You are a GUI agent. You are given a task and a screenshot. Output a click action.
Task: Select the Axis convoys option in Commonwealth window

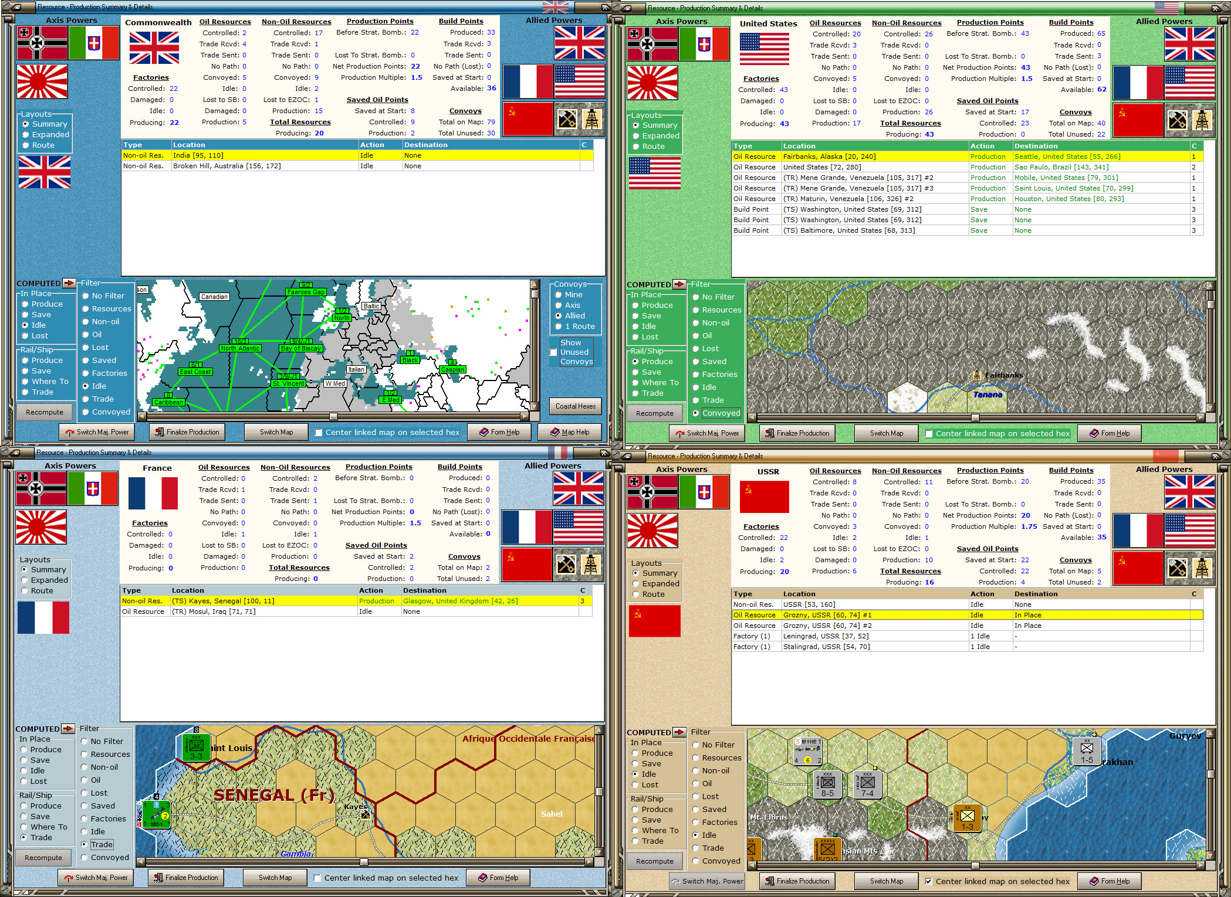click(568, 305)
